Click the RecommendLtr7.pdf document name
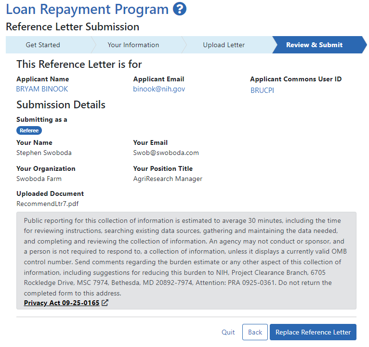Screen dimensions: 369x347 pos(48,204)
